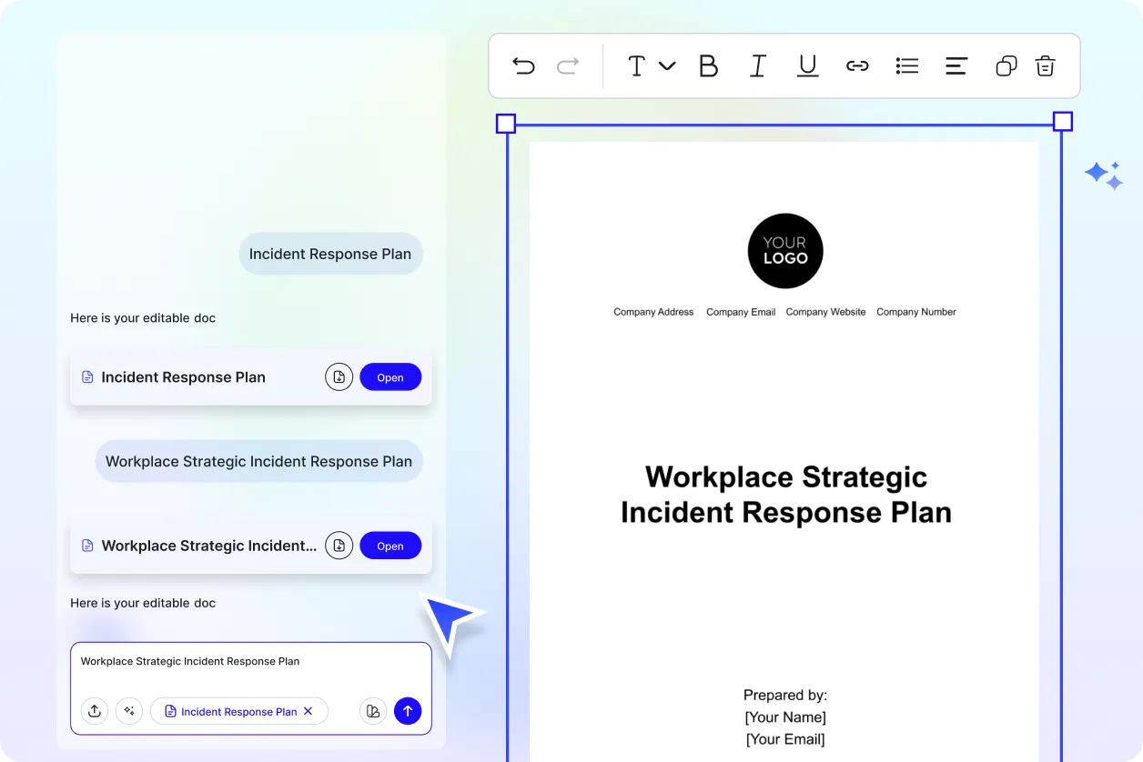Apply bulleted list formatting
This screenshot has height=762, width=1143.
[906, 65]
